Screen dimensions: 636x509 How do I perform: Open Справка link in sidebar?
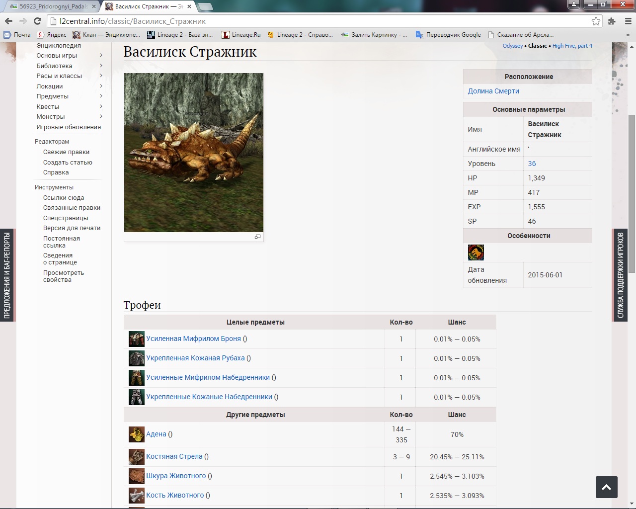56,172
